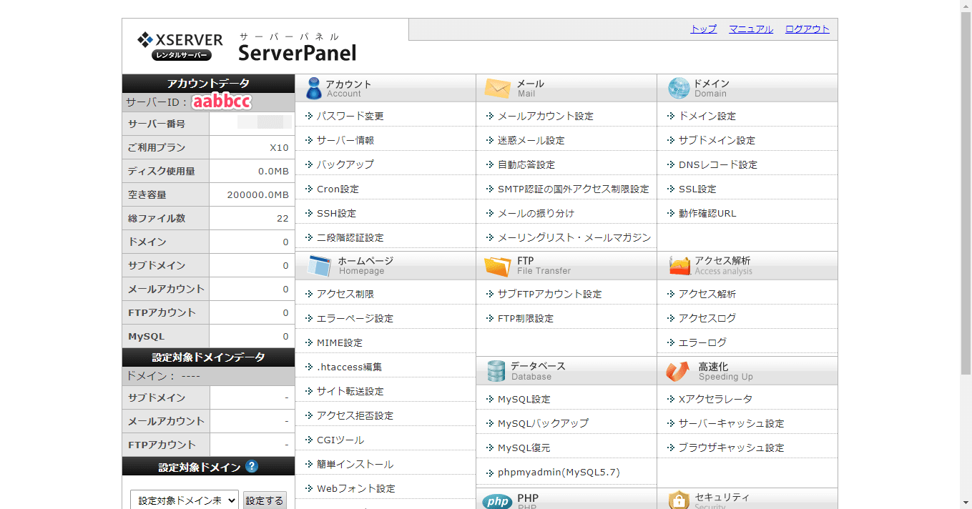The height and width of the screenshot is (509, 972).
Task: Open 迷惑メール設定
Action: 531,140
